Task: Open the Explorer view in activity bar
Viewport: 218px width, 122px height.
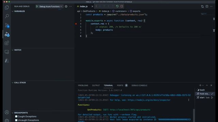Action: click(x=7, y=7)
